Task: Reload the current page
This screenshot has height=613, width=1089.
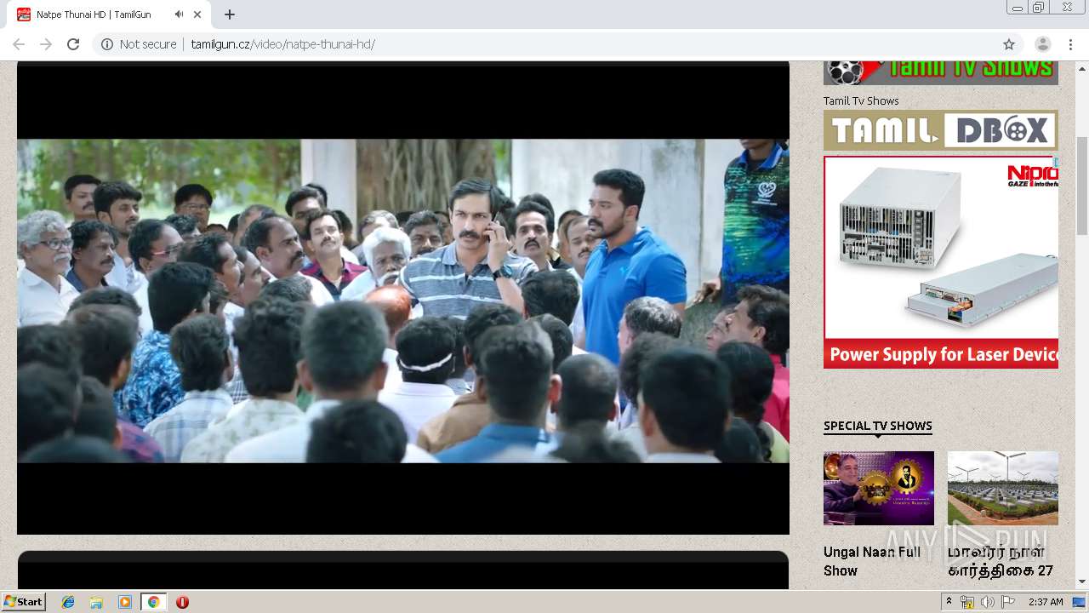Action: tap(73, 44)
